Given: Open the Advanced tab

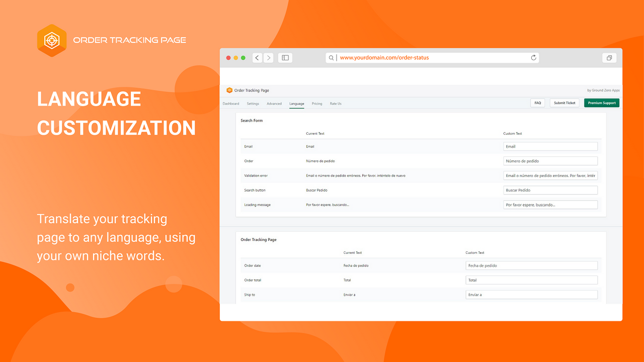Looking at the screenshot, I should tap(274, 103).
